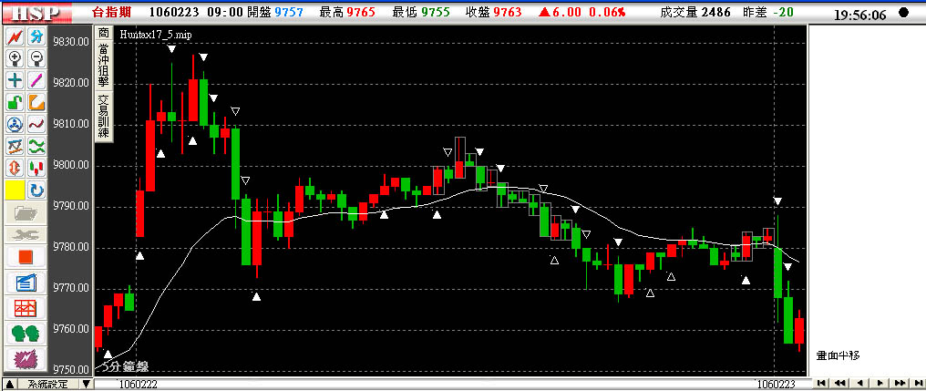This screenshot has width=926, height=391.
Task: Fast forward with double-right arrows
Action: coord(899,383)
